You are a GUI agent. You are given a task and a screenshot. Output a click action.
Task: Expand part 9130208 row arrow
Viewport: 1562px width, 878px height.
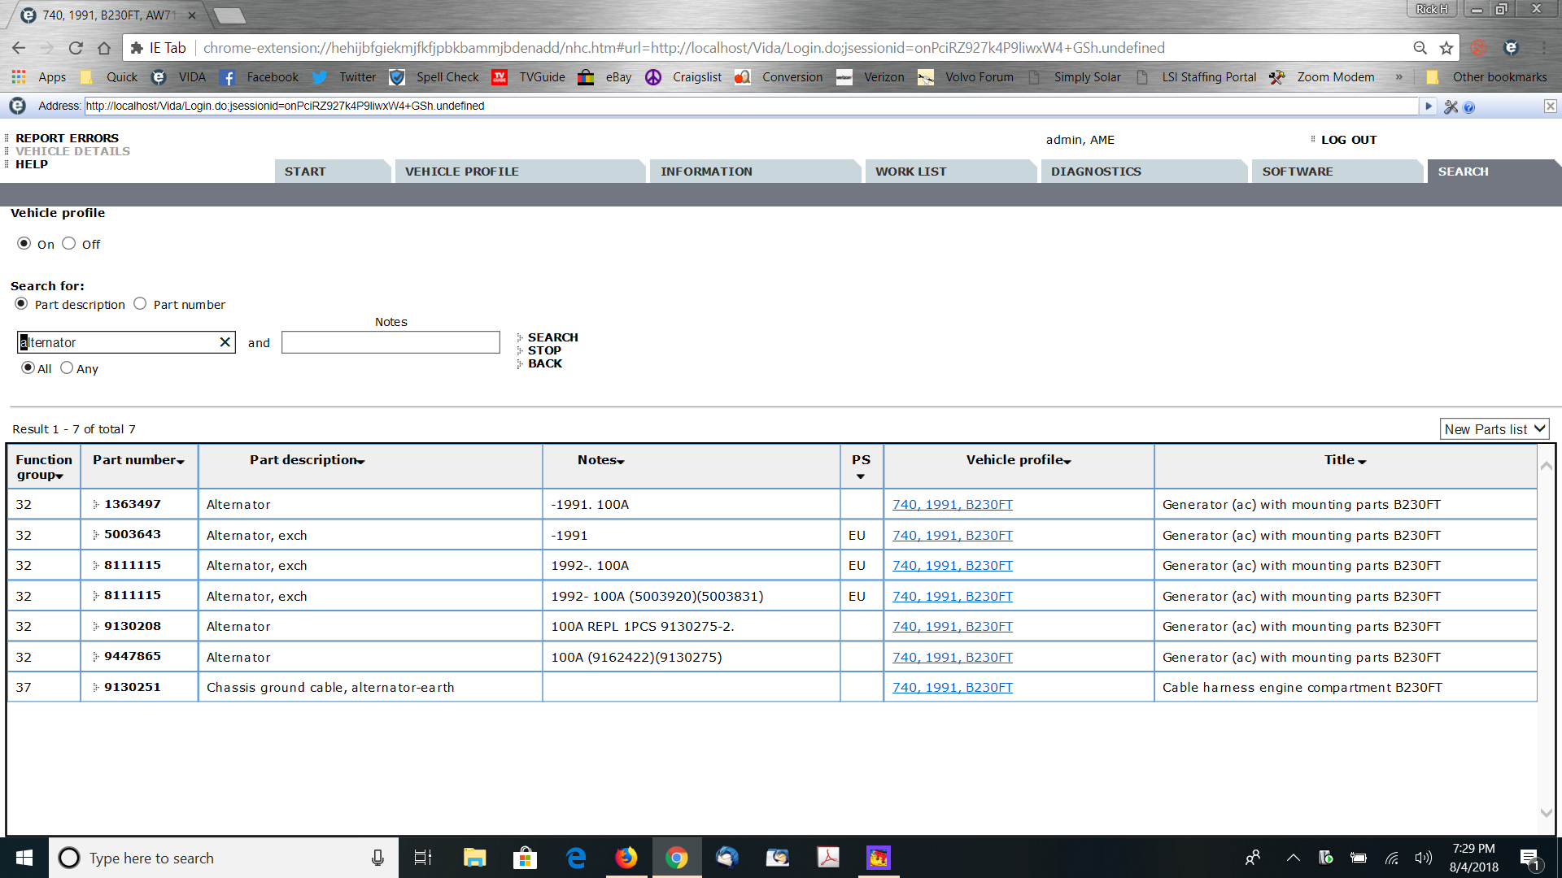click(95, 626)
